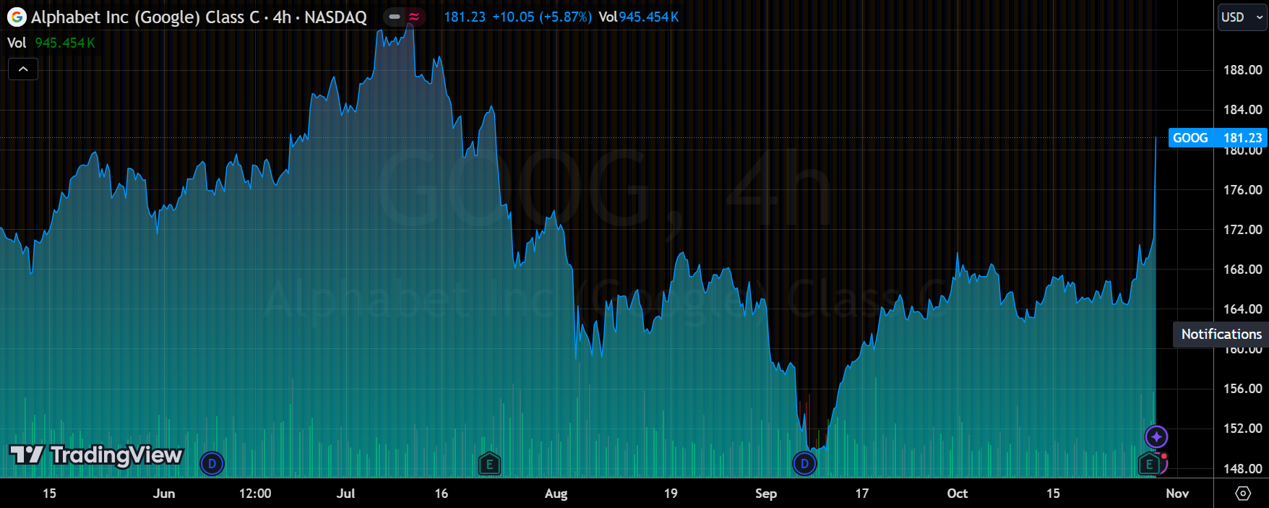
Task: Click the gray dash market status icon
Action: (x=395, y=17)
